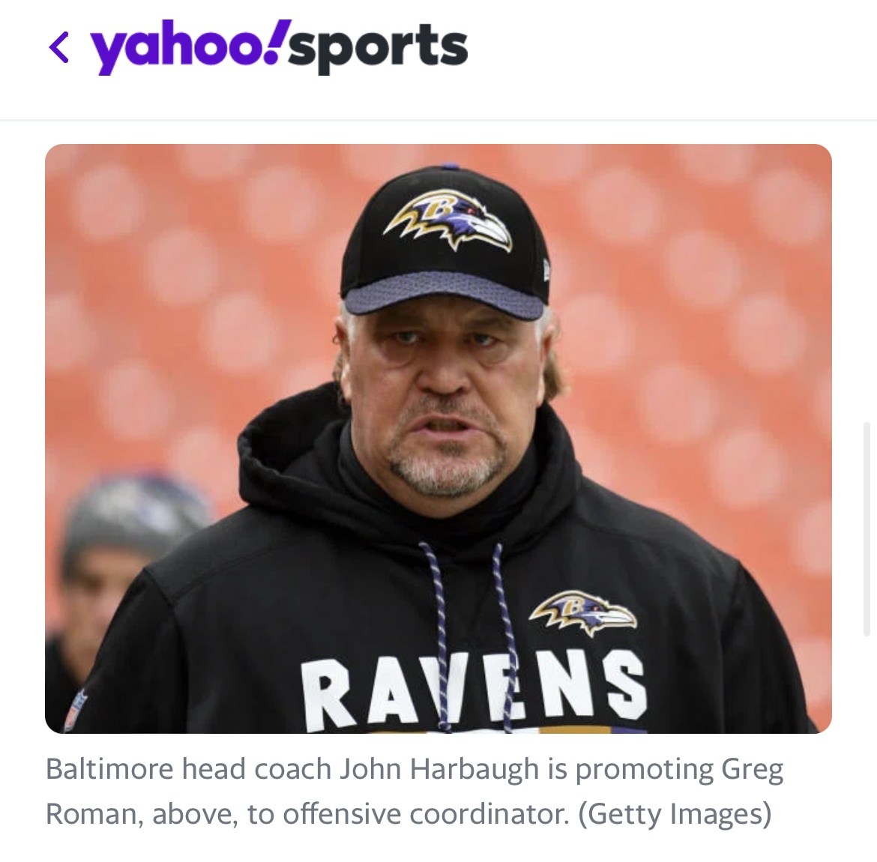Click the '(Getty Images)' credit text

pos(675,814)
